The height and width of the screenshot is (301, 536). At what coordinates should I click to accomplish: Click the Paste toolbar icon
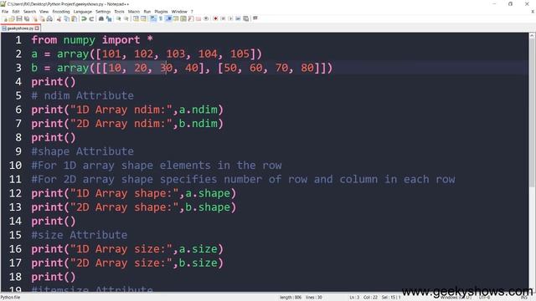point(74,18)
